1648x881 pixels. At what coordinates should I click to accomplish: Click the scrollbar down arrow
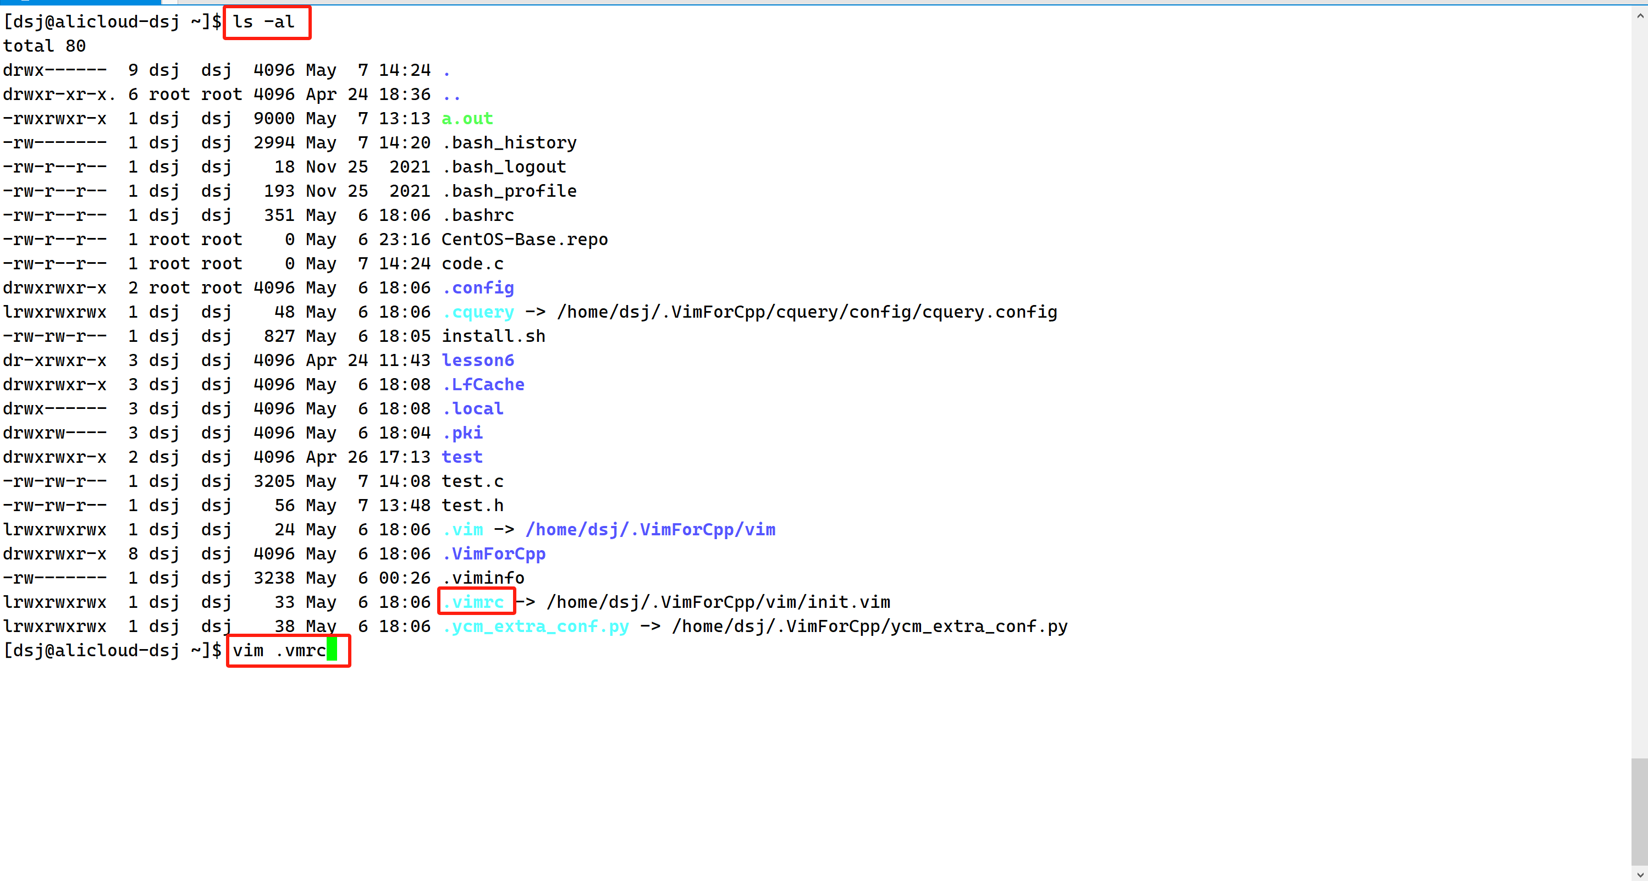coord(1639,874)
